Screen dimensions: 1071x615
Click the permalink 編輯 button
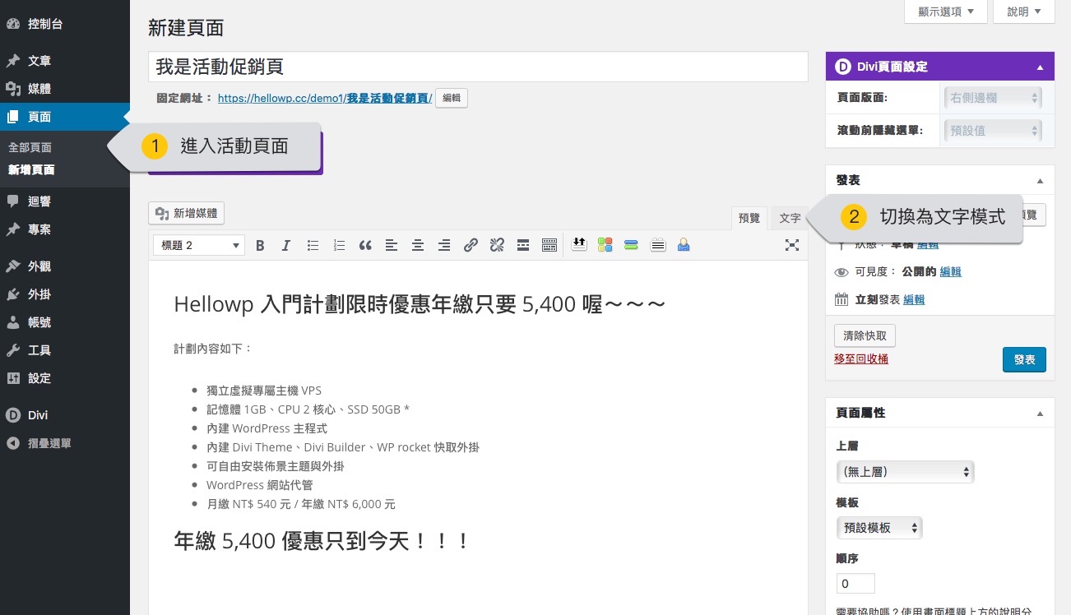click(452, 98)
